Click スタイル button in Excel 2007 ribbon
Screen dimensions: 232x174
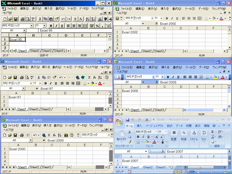click(x=194, y=135)
